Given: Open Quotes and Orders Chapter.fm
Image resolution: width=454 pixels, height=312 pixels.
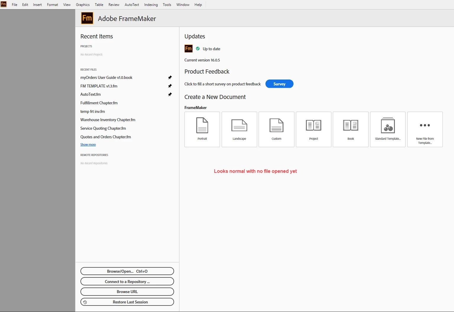Looking at the screenshot, I should pyautogui.click(x=106, y=137).
